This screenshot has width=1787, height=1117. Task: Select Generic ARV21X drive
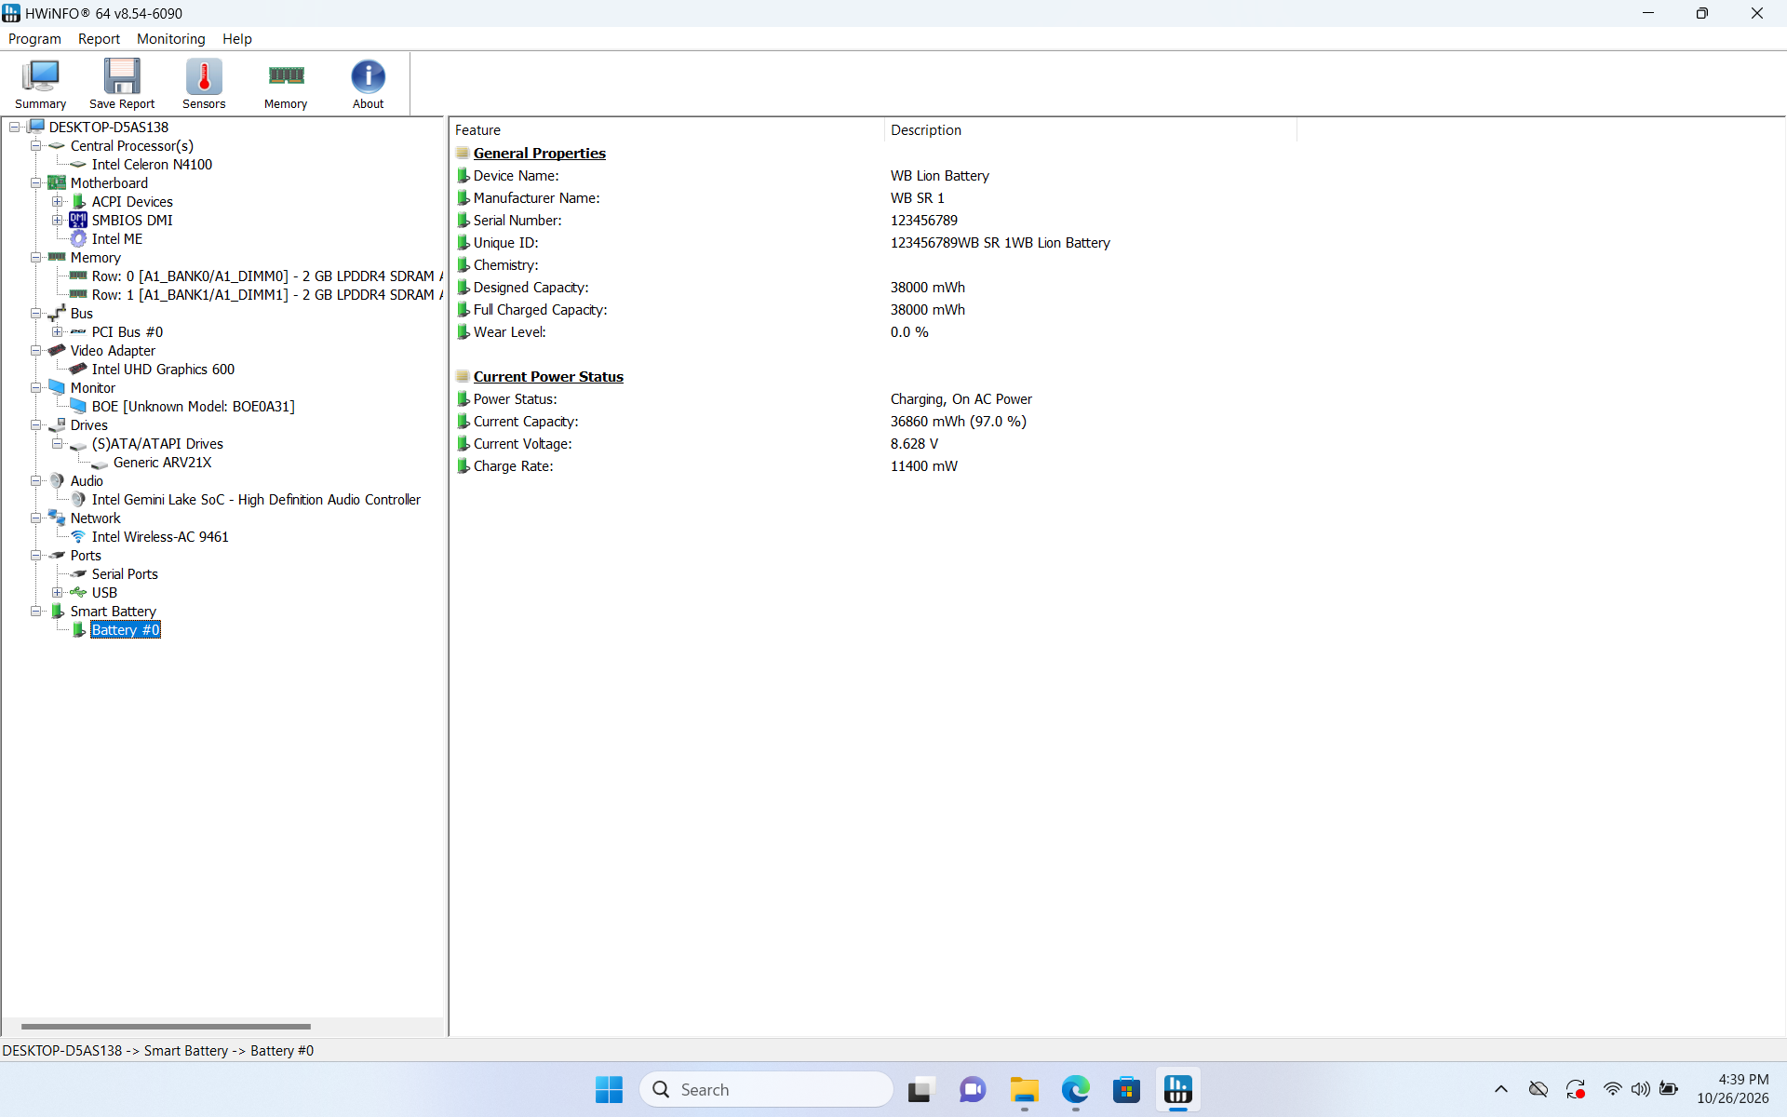pos(162,463)
